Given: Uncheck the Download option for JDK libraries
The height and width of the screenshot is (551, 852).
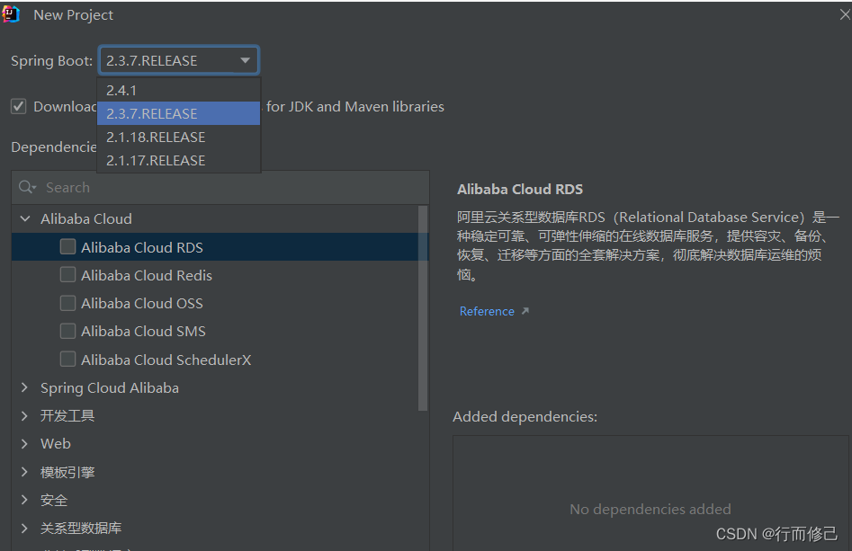Looking at the screenshot, I should 19,106.
